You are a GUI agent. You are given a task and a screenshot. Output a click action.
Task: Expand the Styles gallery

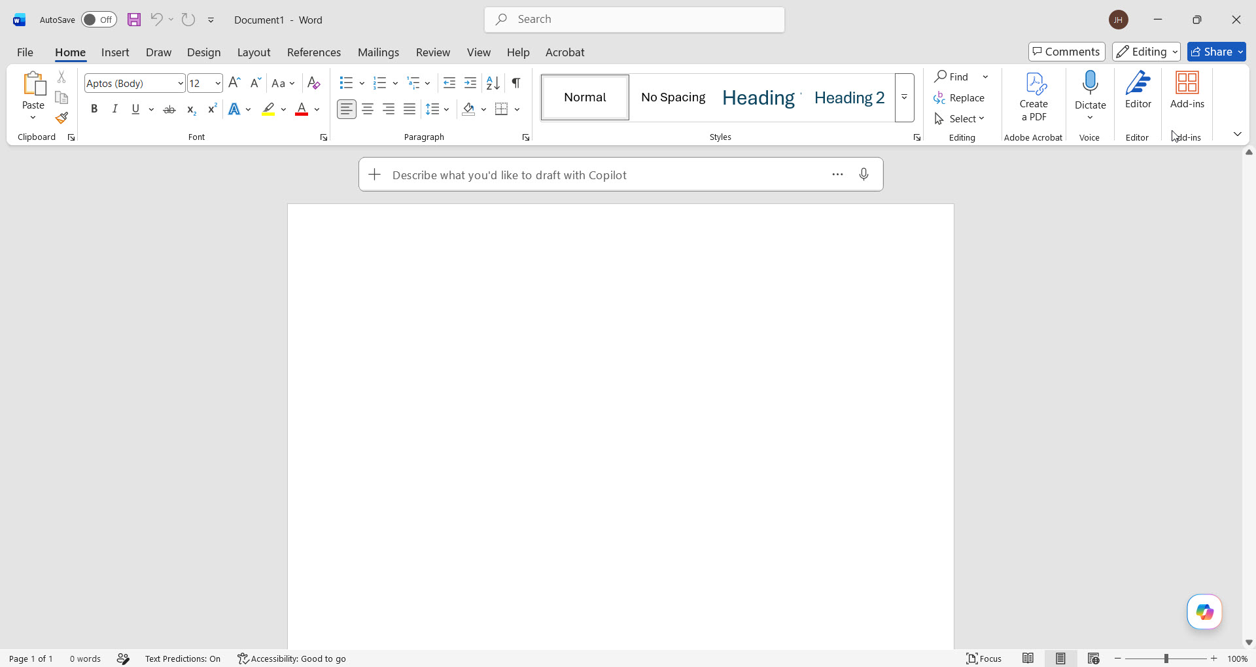905,97
